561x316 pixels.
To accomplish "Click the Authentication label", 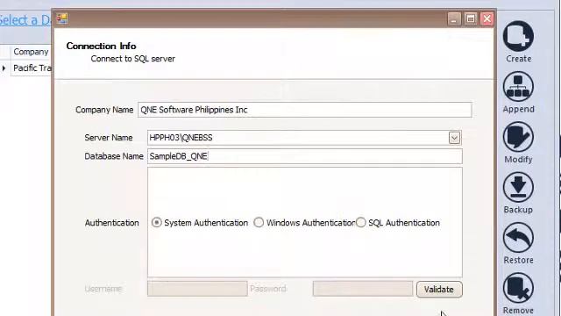I will tap(112, 222).
